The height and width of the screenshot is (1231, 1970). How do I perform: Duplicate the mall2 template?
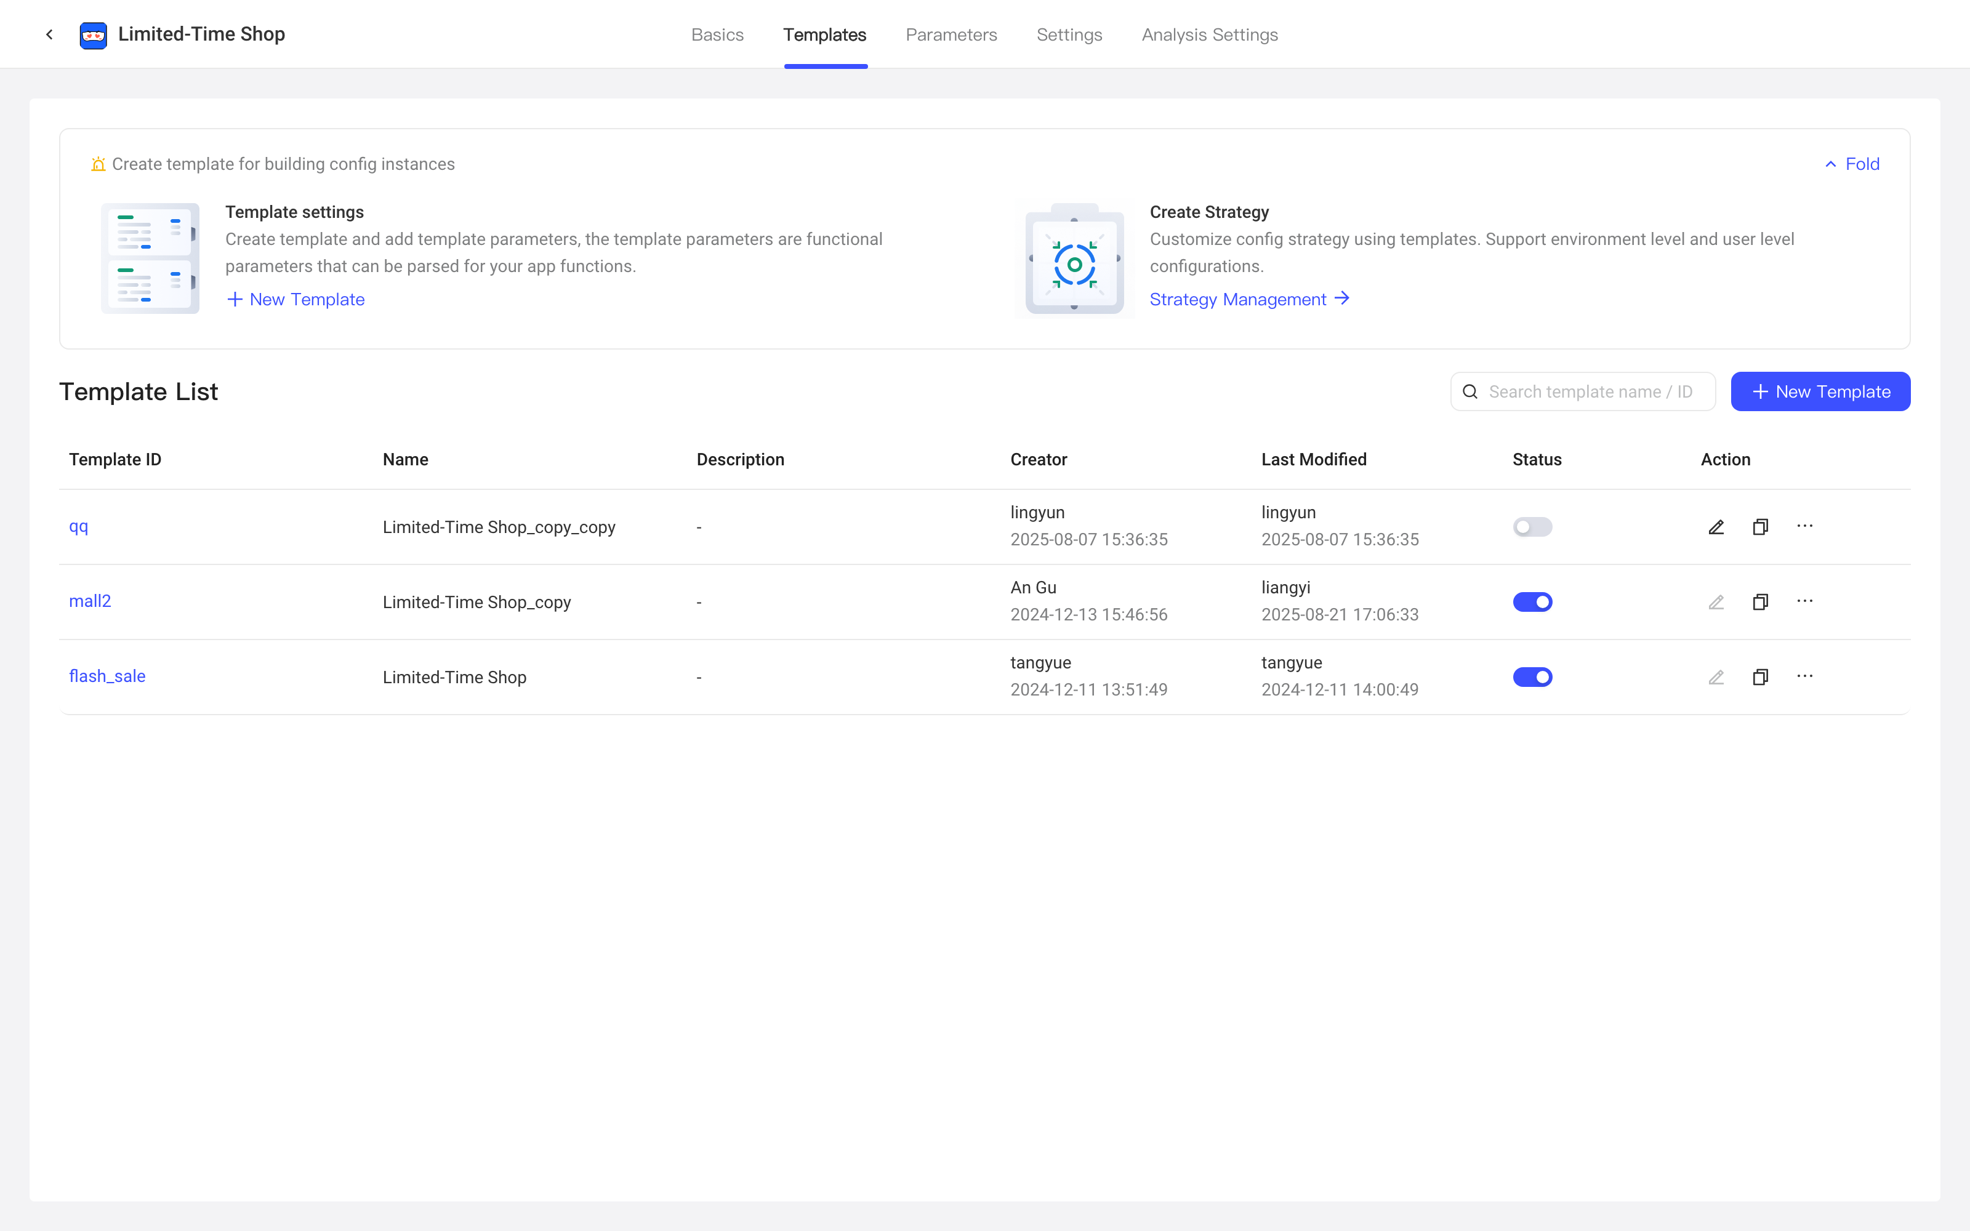click(x=1760, y=602)
